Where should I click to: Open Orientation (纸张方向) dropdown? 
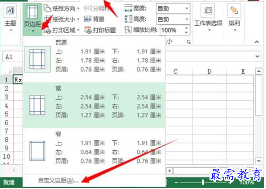61,8
